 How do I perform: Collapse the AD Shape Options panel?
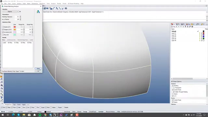click(207, 82)
